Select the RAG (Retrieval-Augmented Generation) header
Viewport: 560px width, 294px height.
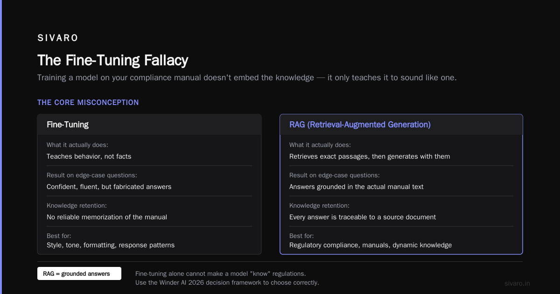[401, 125]
